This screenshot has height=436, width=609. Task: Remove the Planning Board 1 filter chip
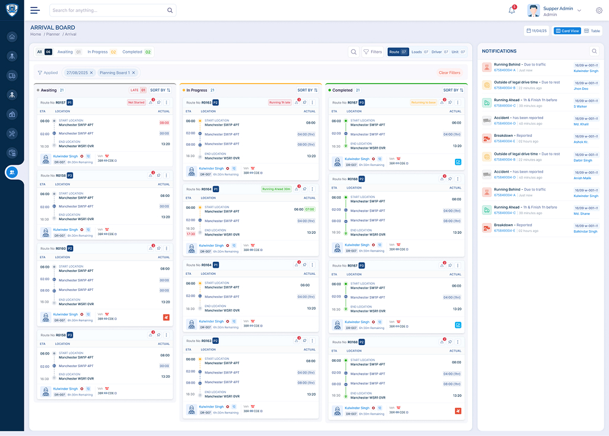point(134,73)
